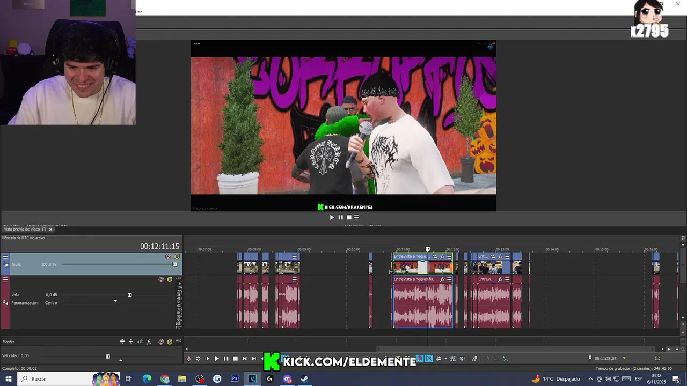
Task: Toggle the snapping magnet icon
Action: 420,359
